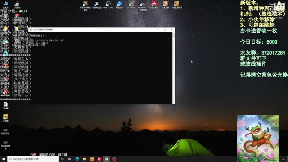This screenshot has height=162, width=288.
Task: Open the black-and-white shortcut left of OBS Studio
Action: click(x=97, y=5)
